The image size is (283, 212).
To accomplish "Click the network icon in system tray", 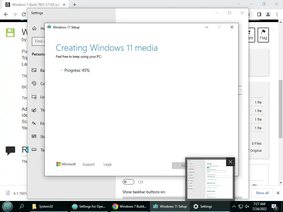I will click(x=241, y=206).
